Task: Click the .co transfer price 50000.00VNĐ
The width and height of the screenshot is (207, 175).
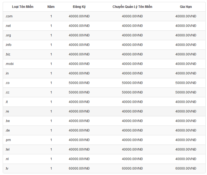Action: tap(132, 83)
